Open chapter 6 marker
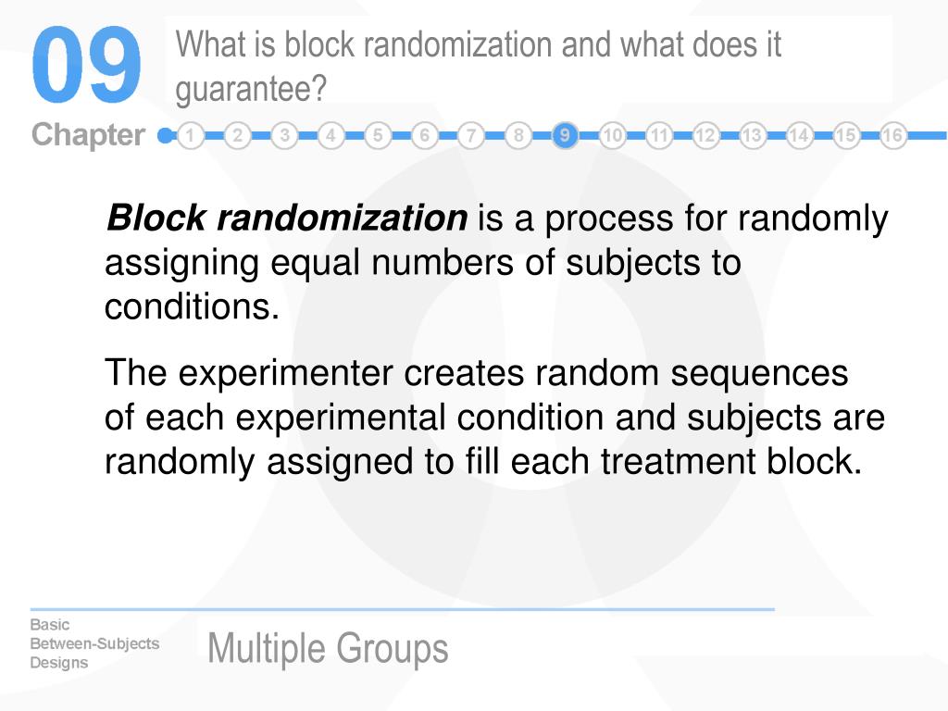The width and height of the screenshot is (948, 711). click(424, 135)
